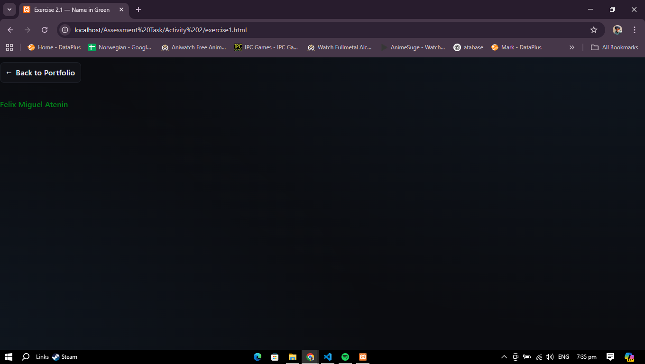Click the browser back arrow
645x364 pixels.
pyautogui.click(x=10, y=30)
